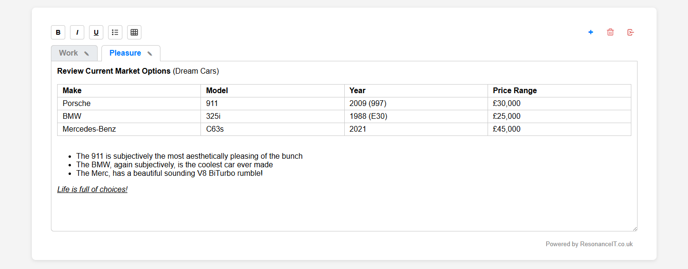Click the "Price Range" column header
This screenshot has width=688, height=269.
(515, 91)
